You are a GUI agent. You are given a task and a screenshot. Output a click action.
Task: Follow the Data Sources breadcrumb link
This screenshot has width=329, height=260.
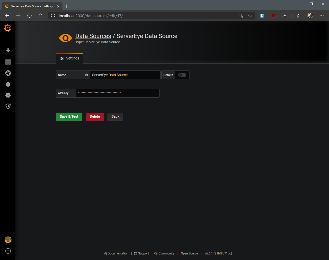pos(93,36)
